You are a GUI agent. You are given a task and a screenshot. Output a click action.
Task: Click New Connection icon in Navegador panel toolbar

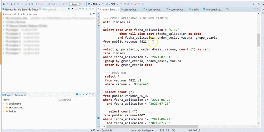(69, 9)
